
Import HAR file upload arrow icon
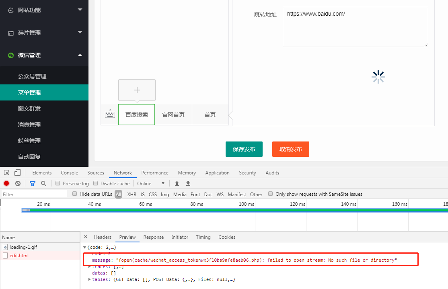[177, 183]
